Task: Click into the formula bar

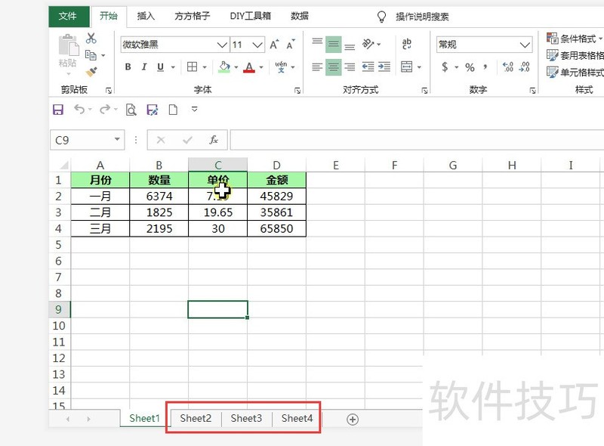Action: (x=417, y=140)
